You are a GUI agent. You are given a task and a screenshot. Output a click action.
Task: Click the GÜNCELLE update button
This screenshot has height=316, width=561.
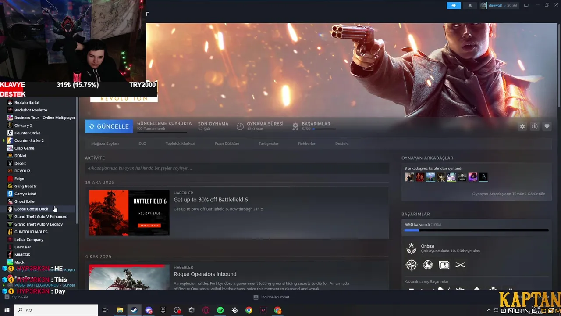click(x=109, y=126)
